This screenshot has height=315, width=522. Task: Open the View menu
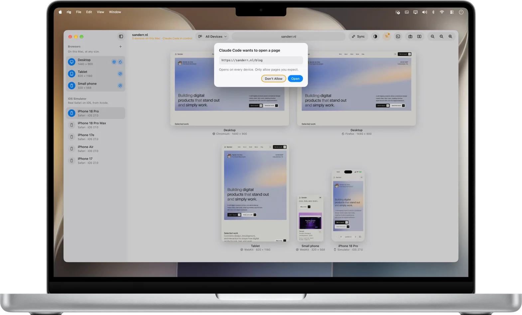click(100, 12)
